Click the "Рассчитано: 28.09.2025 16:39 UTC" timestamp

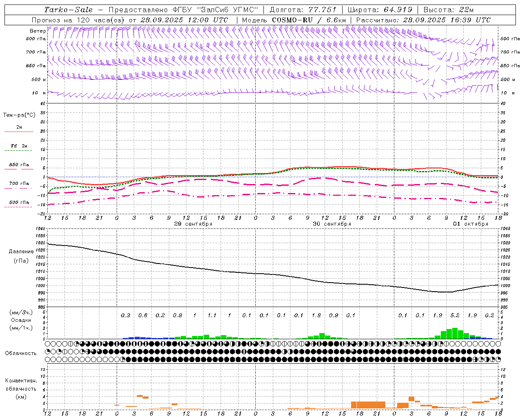click(423, 20)
